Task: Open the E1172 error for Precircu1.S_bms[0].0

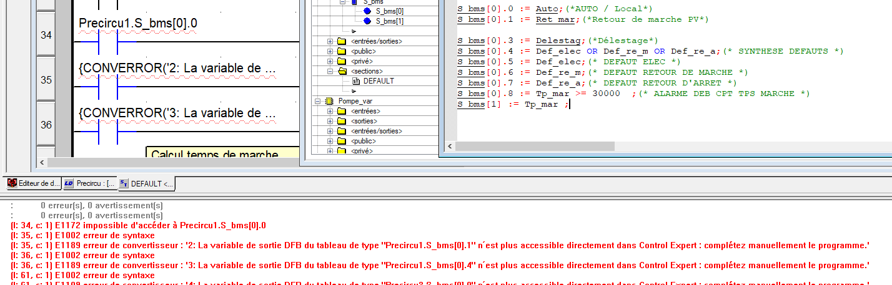Action: click(139, 225)
